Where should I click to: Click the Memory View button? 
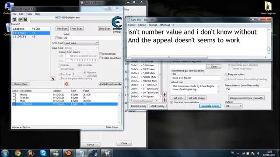tap(21, 84)
